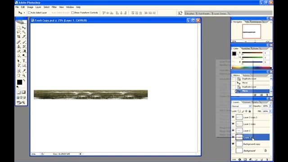Switch to the Channels tab
This screenshot has width=288, height=162.
(246, 102)
